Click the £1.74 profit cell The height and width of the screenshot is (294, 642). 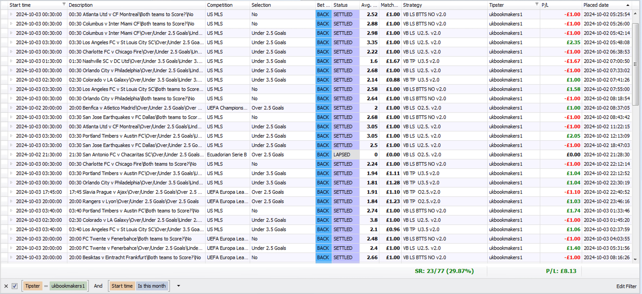tap(561, 211)
